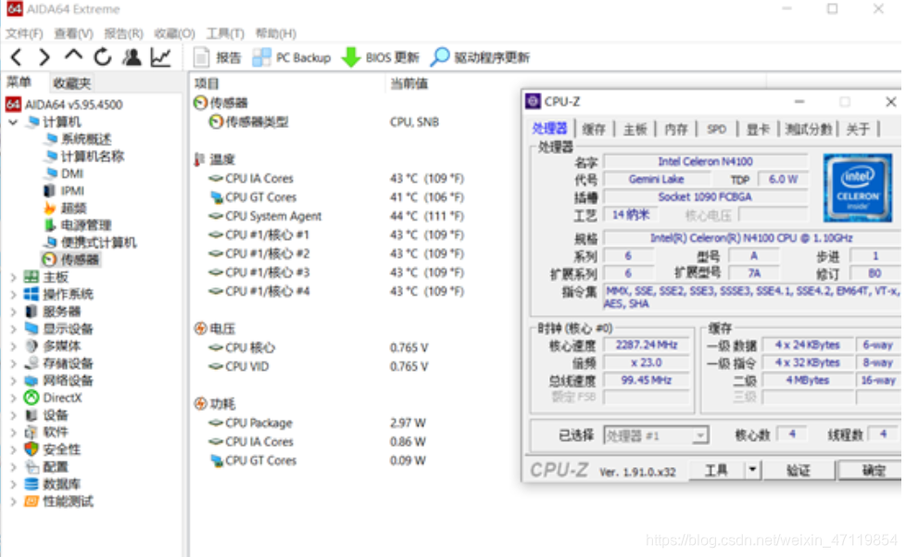Screen dimensions: 906x557
Task: Open the 查看(V) menu
Action: click(73, 33)
